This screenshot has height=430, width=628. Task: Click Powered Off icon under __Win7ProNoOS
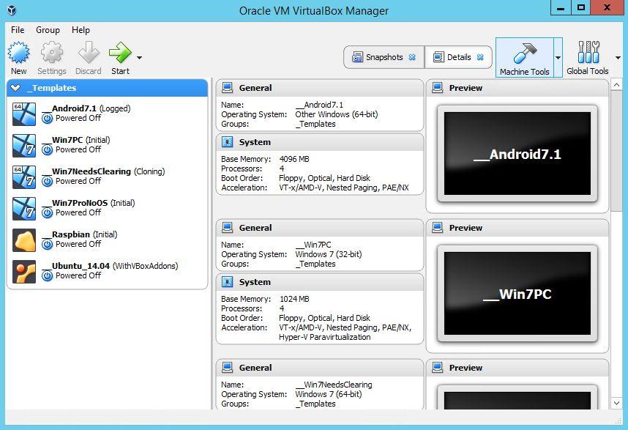pos(48,212)
